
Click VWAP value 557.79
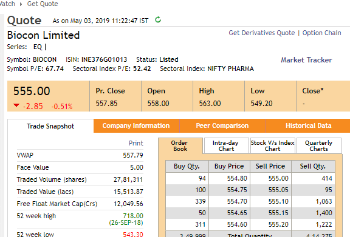tap(133, 155)
